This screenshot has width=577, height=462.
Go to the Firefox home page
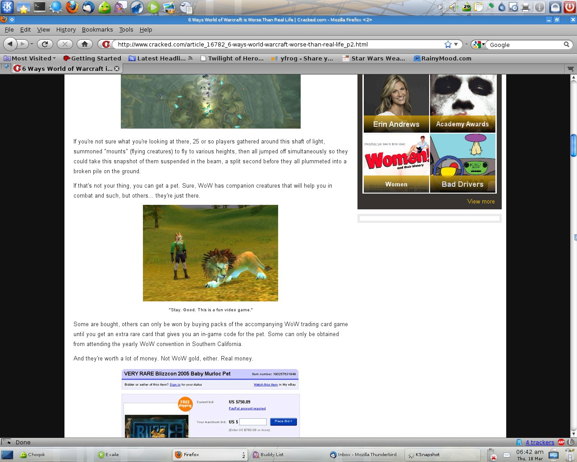(84, 44)
